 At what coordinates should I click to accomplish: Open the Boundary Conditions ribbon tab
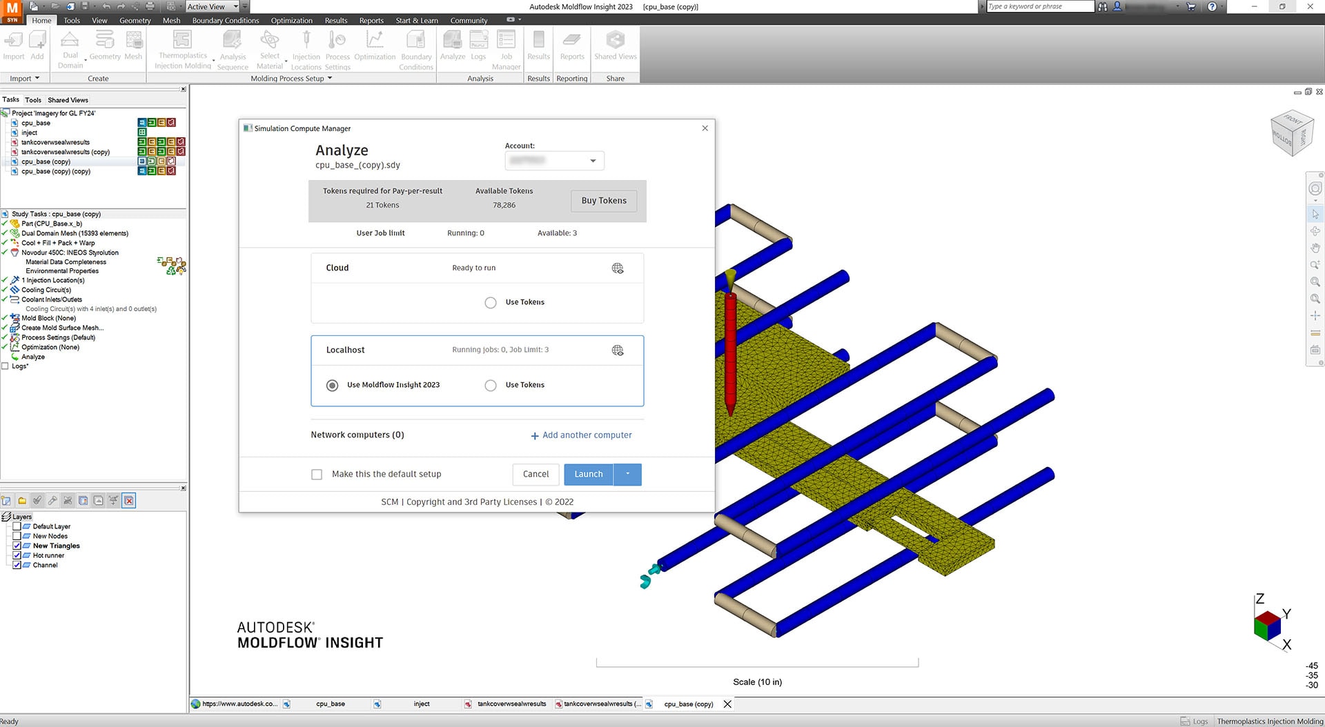pos(226,21)
